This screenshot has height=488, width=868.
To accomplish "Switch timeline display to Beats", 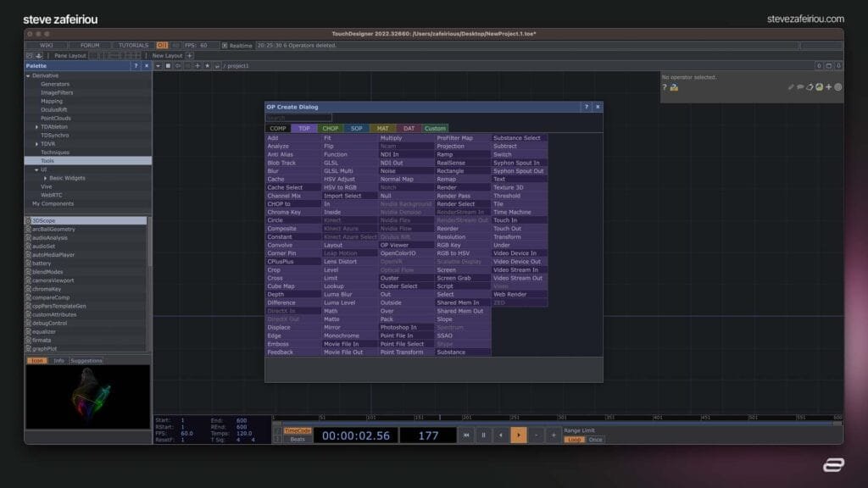I will tap(298, 440).
